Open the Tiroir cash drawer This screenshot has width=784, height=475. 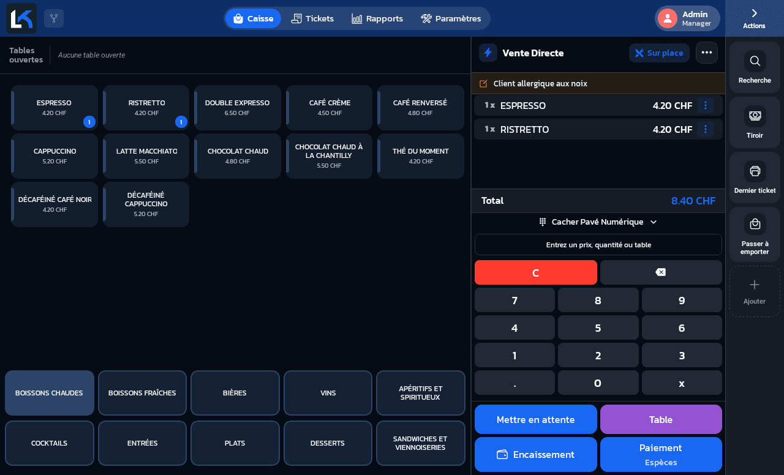click(755, 122)
